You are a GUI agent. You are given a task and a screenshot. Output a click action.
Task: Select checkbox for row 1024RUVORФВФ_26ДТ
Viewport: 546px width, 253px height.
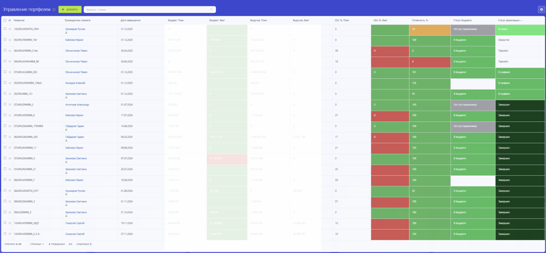tap(5, 223)
